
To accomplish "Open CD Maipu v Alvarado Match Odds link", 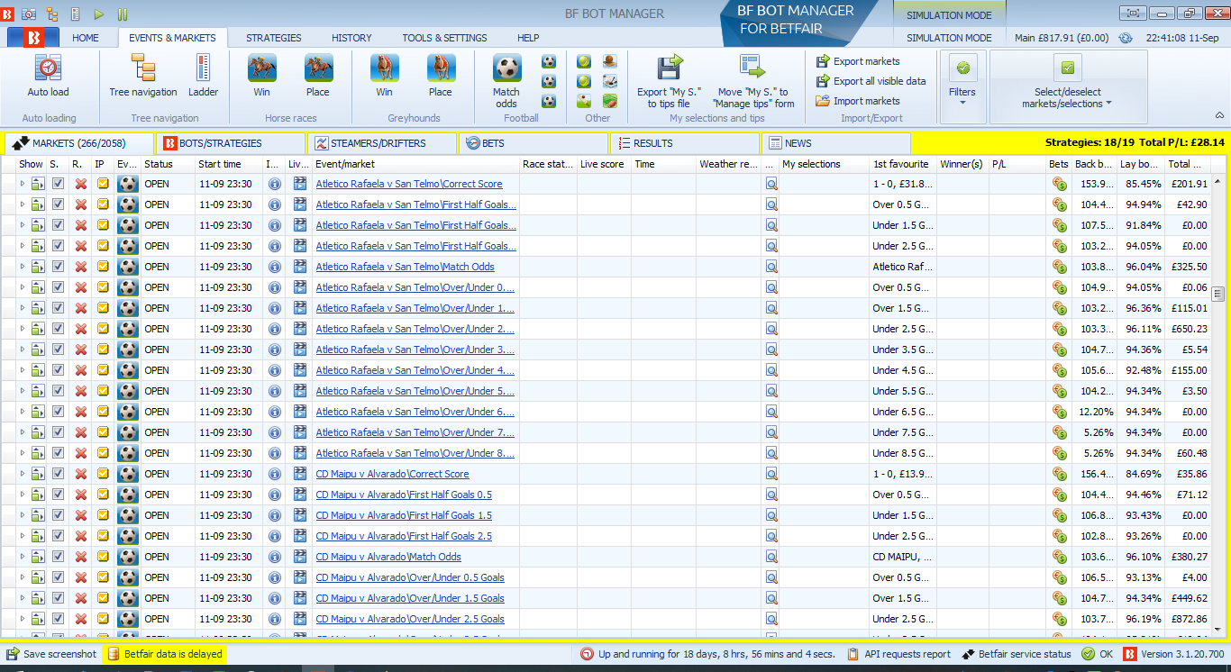I will pos(388,557).
